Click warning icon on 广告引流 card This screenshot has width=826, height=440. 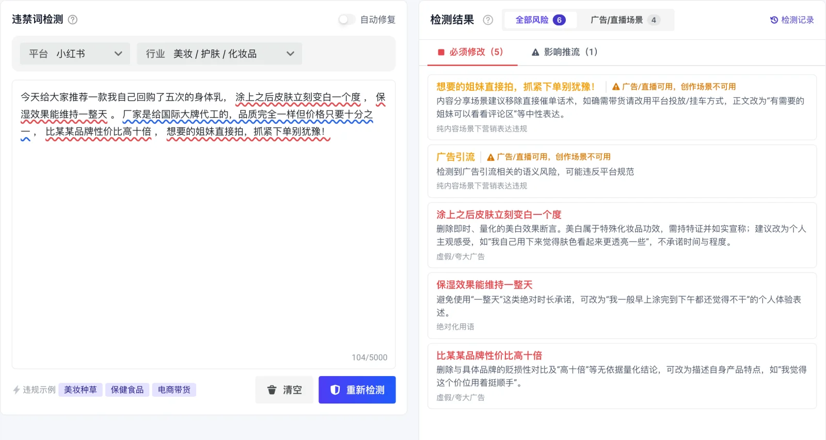[491, 157]
